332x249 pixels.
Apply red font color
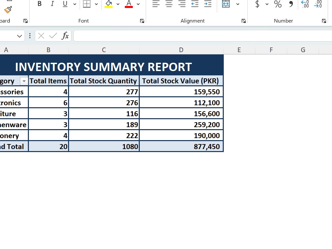tap(129, 4)
